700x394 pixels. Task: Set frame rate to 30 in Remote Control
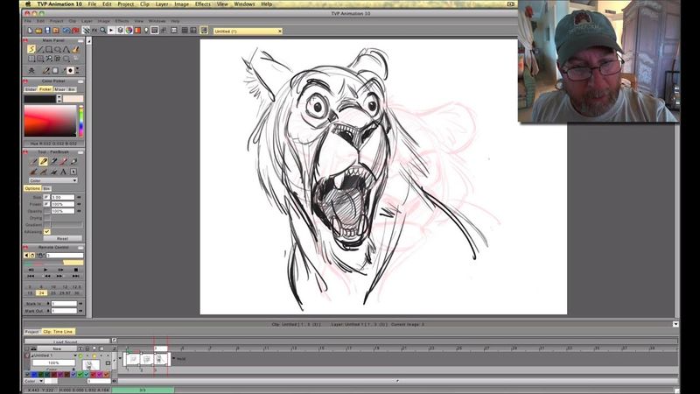(77, 293)
